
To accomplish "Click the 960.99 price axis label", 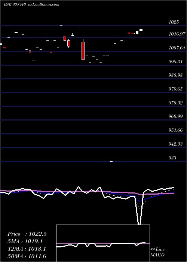I will pos(175,116).
